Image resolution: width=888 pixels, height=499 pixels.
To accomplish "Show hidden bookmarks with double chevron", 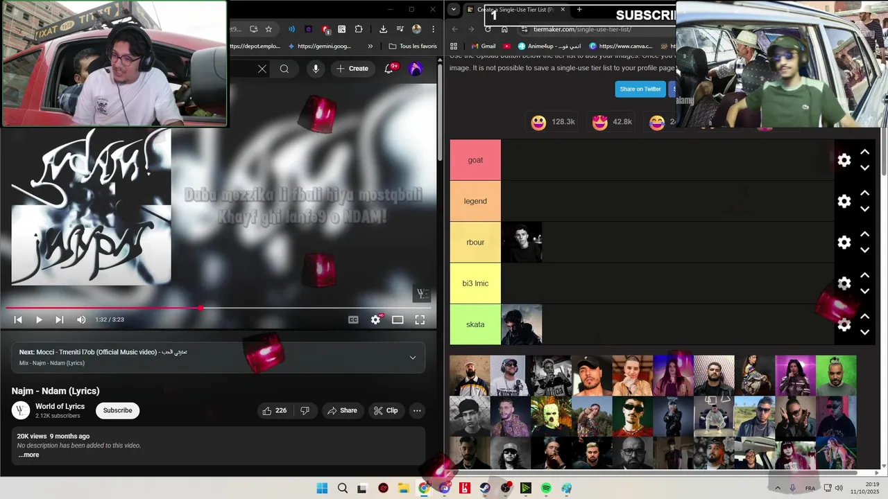I will coord(370,46).
